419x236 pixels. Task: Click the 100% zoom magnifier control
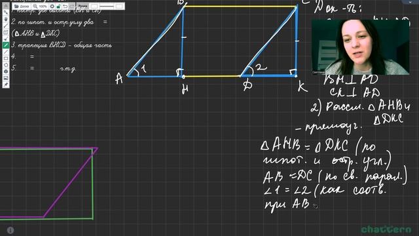pos(40,6)
